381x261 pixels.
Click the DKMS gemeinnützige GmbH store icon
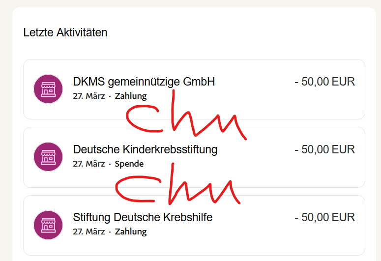tap(48, 89)
